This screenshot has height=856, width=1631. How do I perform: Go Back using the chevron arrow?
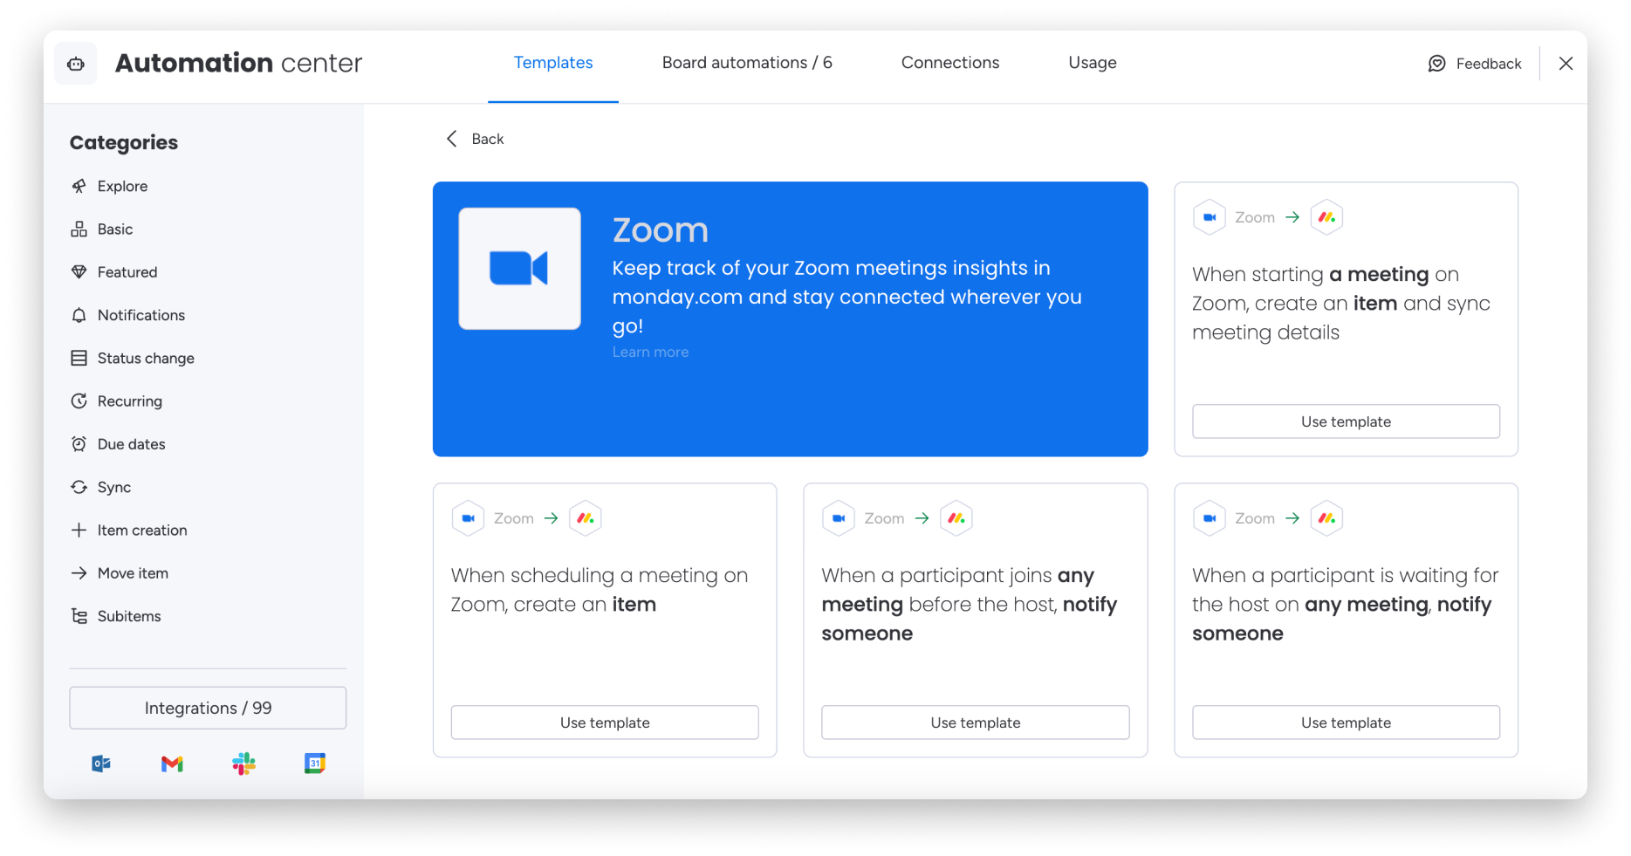[x=452, y=139]
